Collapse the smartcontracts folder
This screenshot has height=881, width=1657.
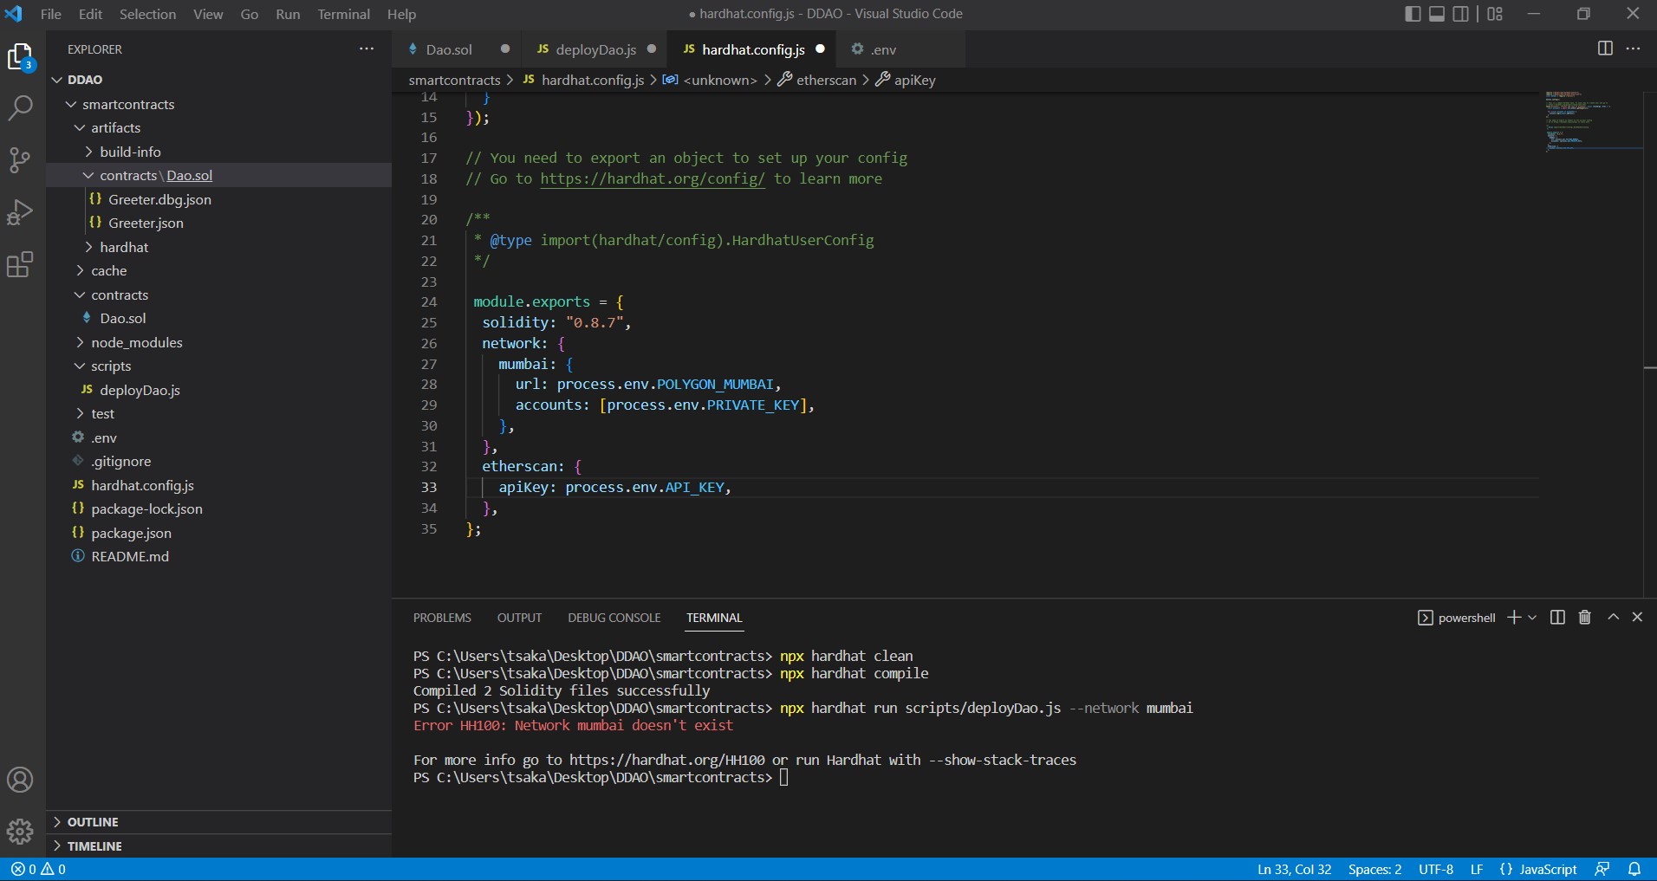[x=218, y=104]
